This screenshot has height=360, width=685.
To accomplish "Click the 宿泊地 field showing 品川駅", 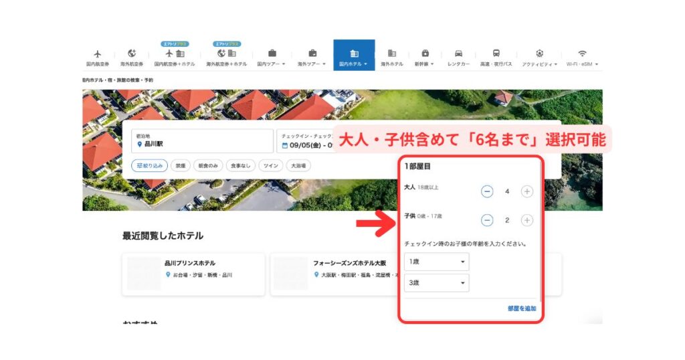I will point(202,141).
